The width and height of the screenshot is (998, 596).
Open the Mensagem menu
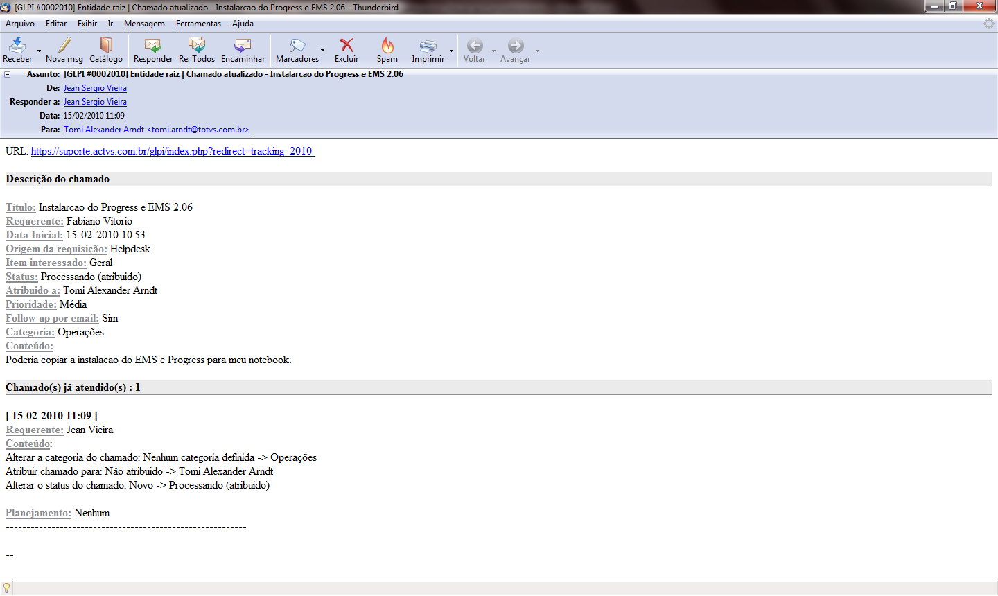click(x=144, y=24)
